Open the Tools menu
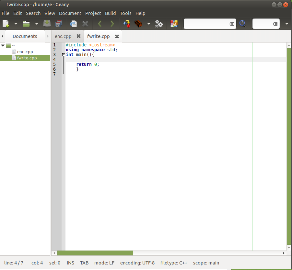This screenshot has height=270, width=292. pyautogui.click(x=125, y=13)
